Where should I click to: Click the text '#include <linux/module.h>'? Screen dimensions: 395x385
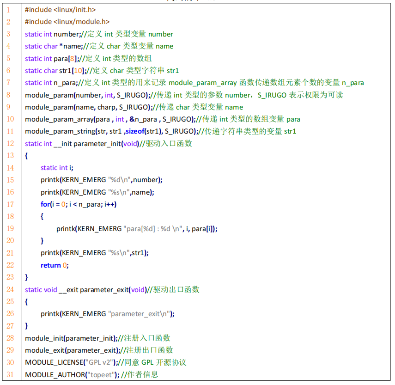67,22
